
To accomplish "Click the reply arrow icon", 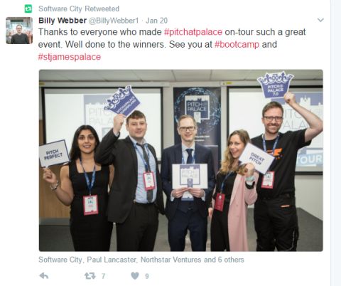I will click(44, 276).
